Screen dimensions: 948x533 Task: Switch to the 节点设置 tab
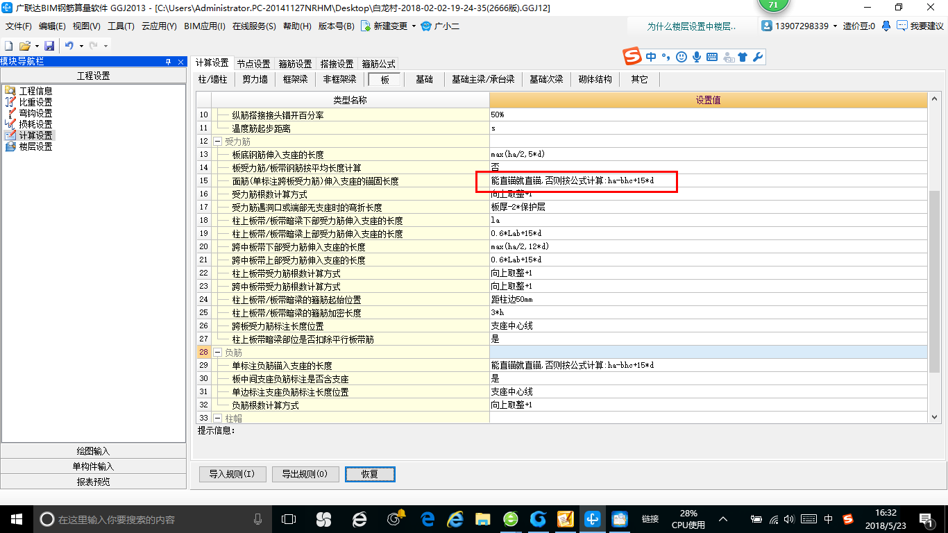[x=253, y=63]
